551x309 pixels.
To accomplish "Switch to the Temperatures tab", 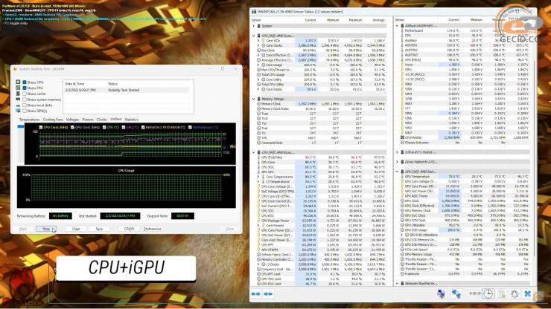I will [x=30, y=120].
